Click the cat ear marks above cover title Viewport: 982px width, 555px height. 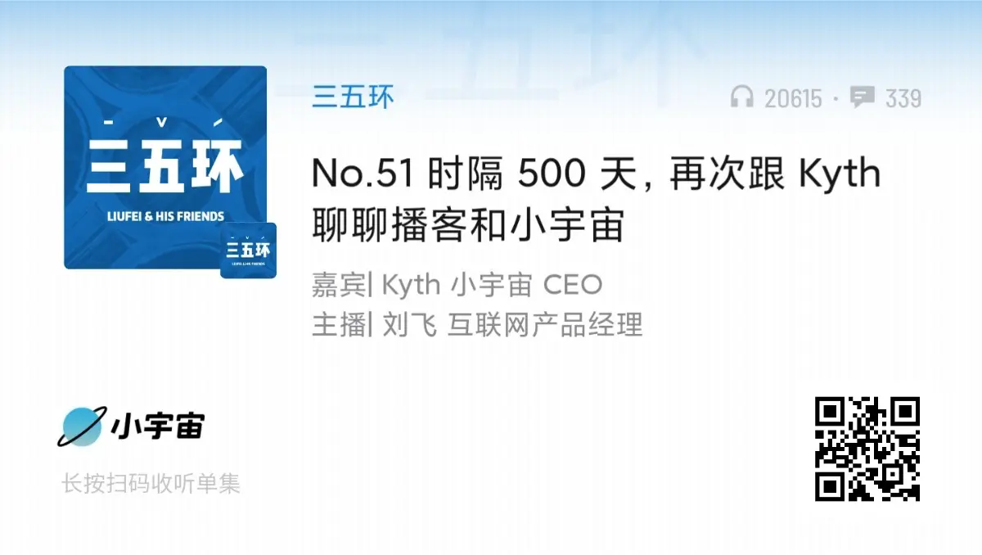165,123
